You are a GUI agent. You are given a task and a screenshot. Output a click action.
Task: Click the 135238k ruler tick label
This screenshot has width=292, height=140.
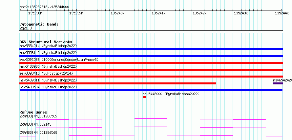(x=35, y=13)
